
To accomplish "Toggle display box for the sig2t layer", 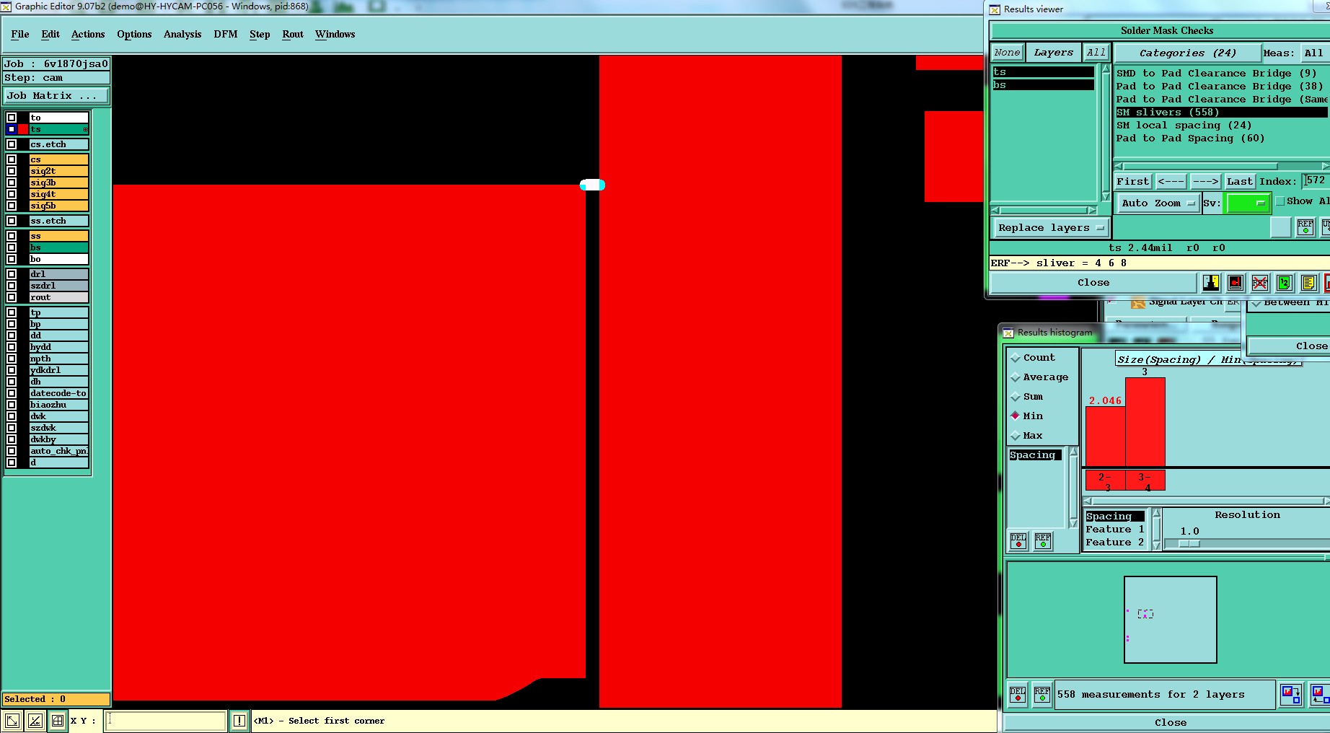I will 12,171.
